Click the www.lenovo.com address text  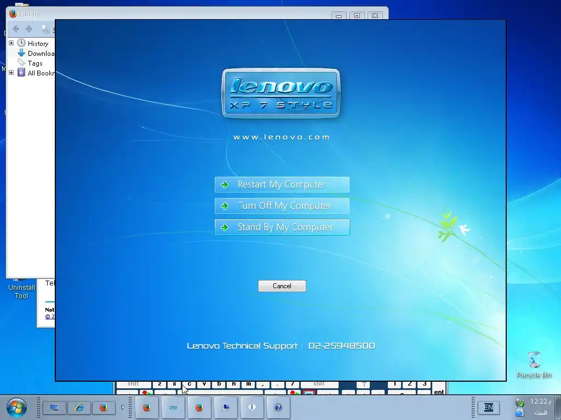pos(281,137)
